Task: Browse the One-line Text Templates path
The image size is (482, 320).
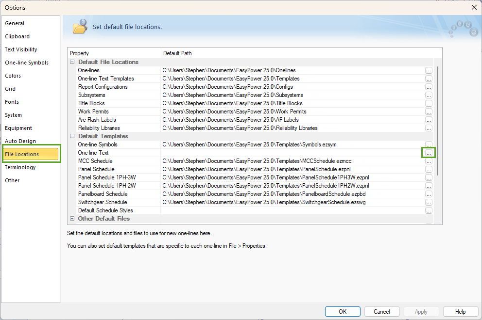Action: click(x=429, y=79)
